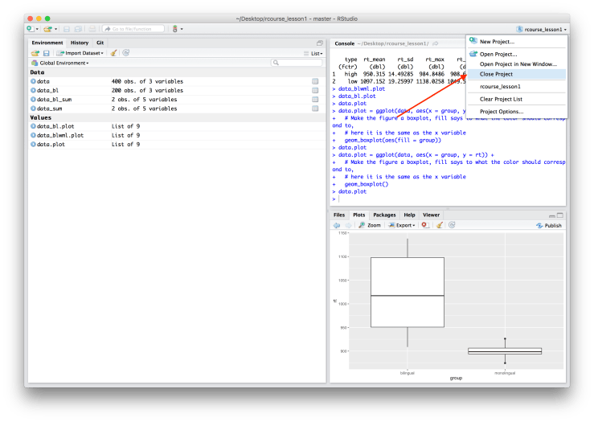The height and width of the screenshot is (422, 594).
Task: Select the '400 obs. of 3 variables' text
Action: point(147,81)
